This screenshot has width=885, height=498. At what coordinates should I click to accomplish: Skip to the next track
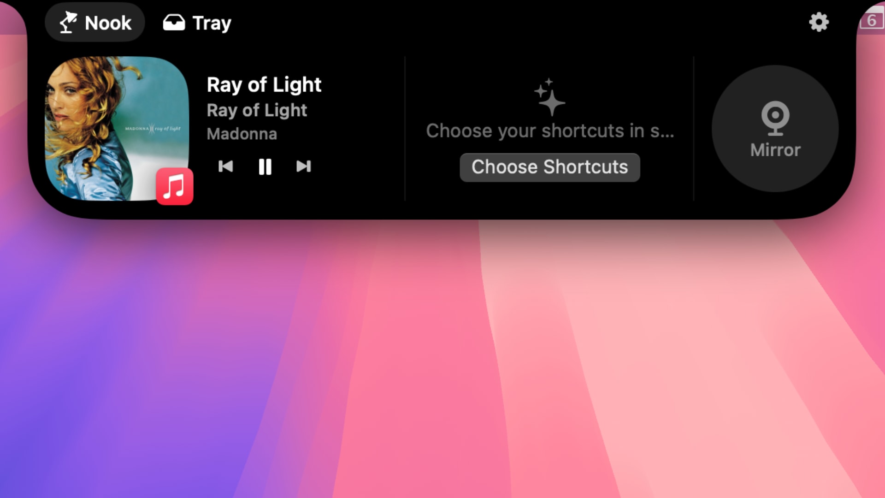pyautogui.click(x=303, y=166)
